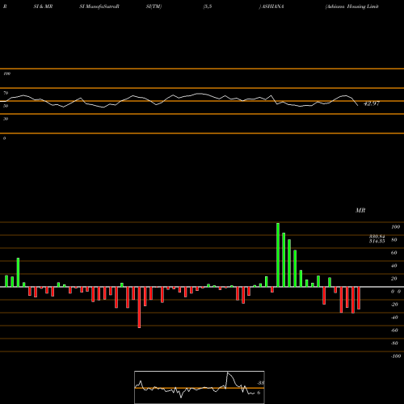Click the "314.35" value in MR panel
This screenshot has height=404, width=404.
click(377, 241)
